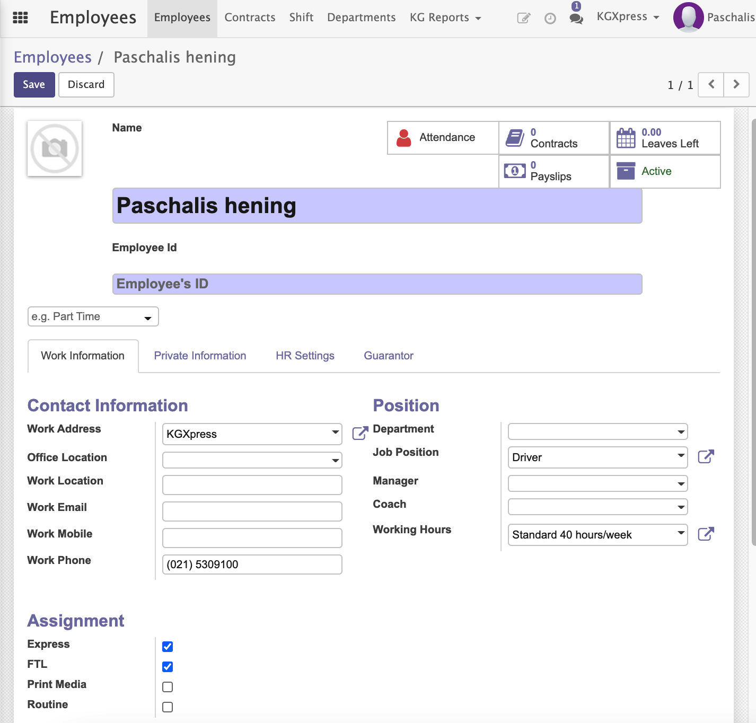This screenshot has height=723, width=756.
Task: Open the Department dropdown
Action: pyautogui.click(x=597, y=431)
